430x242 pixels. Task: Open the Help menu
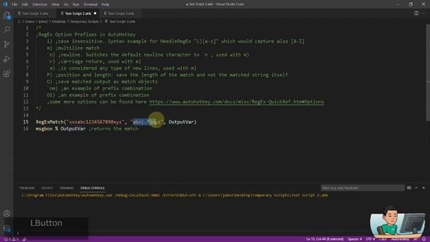pyautogui.click(x=105, y=5)
